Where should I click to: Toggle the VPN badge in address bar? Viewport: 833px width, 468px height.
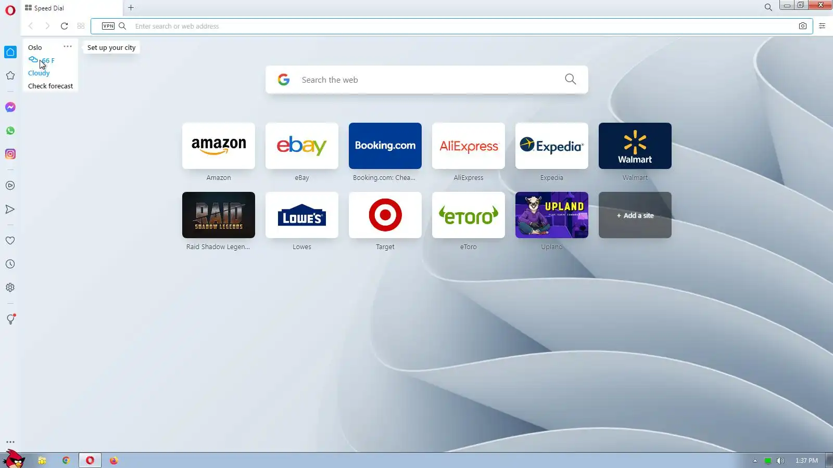[108, 26]
